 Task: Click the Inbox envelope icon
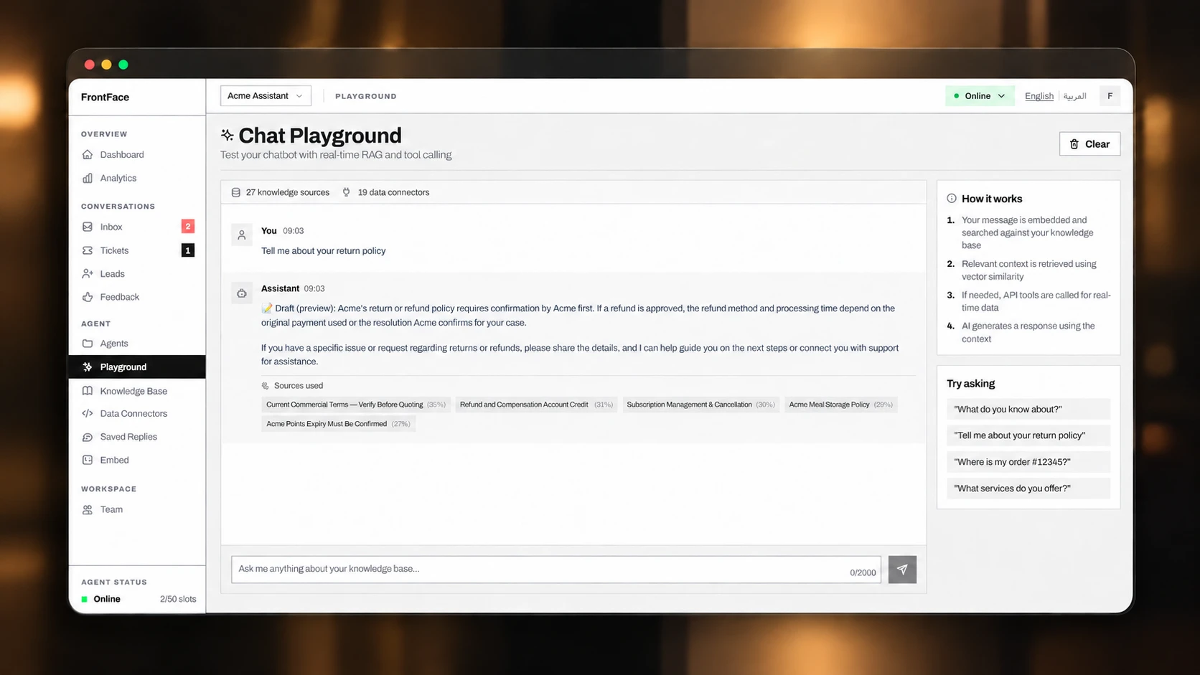click(x=88, y=227)
